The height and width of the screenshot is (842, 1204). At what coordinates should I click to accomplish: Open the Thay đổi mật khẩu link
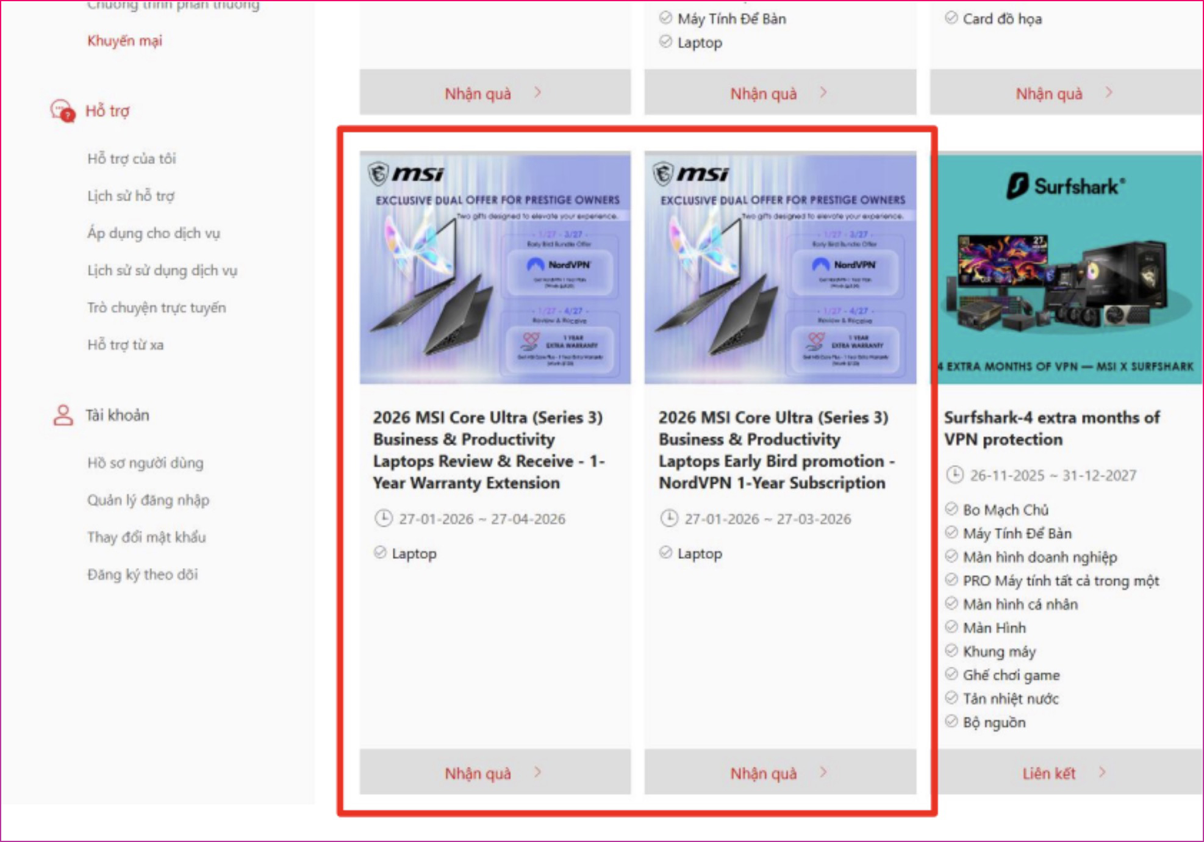[x=146, y=537]
